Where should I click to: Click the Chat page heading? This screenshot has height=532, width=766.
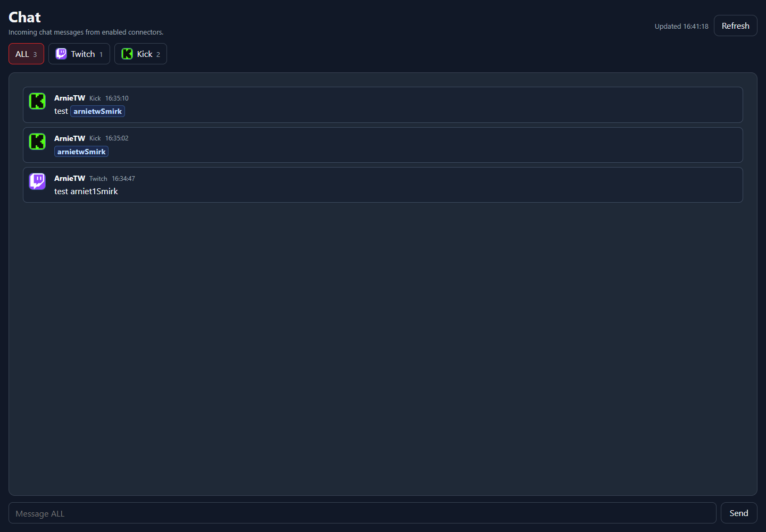(25, 17)
